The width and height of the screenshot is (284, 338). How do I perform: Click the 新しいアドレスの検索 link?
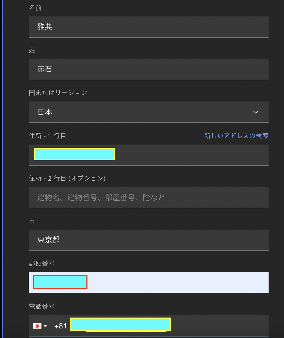click(236, 136)
